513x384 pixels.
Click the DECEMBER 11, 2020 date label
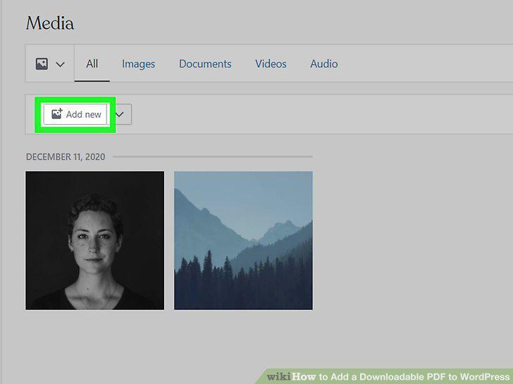tap(66, 156)
